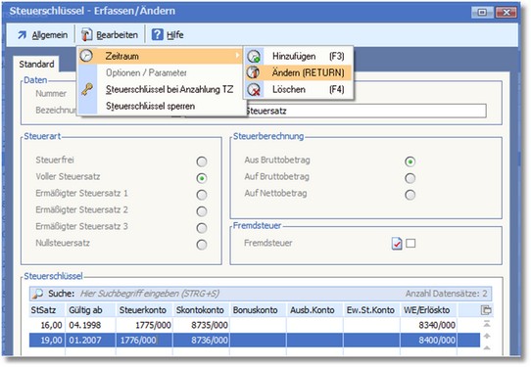Select the Steuerfrei radio button

click(202, 161)
